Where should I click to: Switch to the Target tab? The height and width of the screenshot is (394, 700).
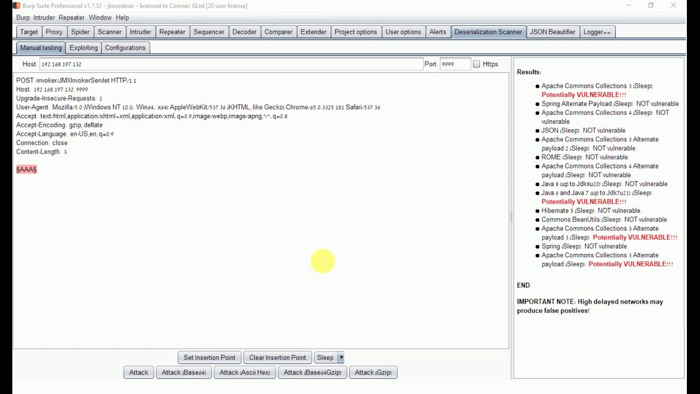29,32
